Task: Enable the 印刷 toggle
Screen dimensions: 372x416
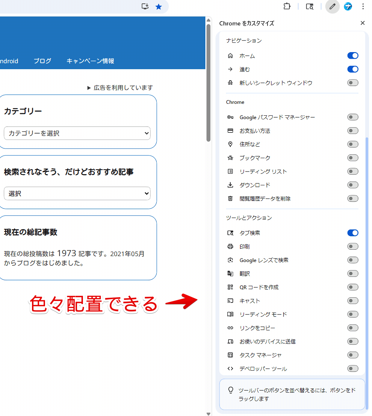Action: pos(353,246)
